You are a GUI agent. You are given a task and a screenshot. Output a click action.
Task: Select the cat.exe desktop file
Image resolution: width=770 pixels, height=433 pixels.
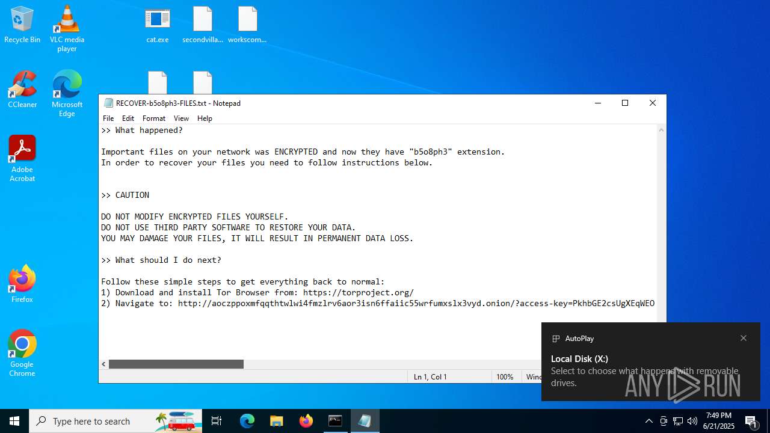(x=158, y=25)
